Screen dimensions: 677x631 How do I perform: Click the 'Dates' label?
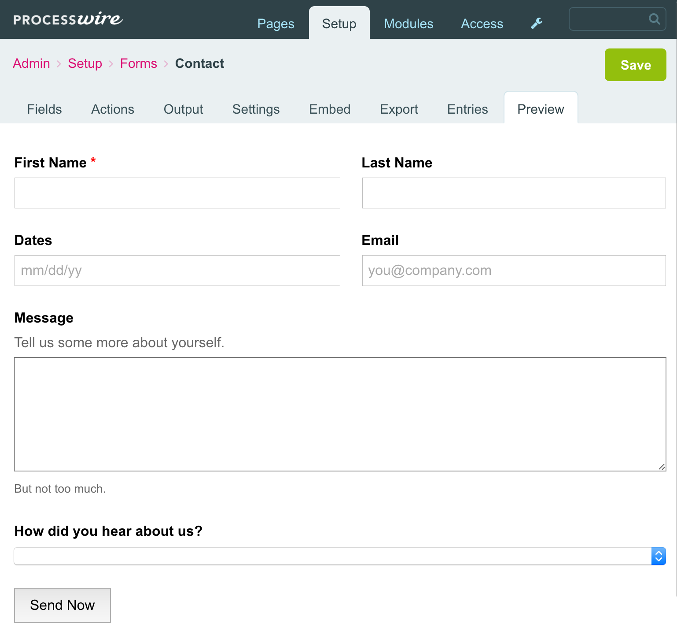pos(33,240)
